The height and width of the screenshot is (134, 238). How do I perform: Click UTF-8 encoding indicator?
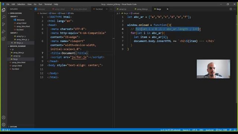coord(194,130)
